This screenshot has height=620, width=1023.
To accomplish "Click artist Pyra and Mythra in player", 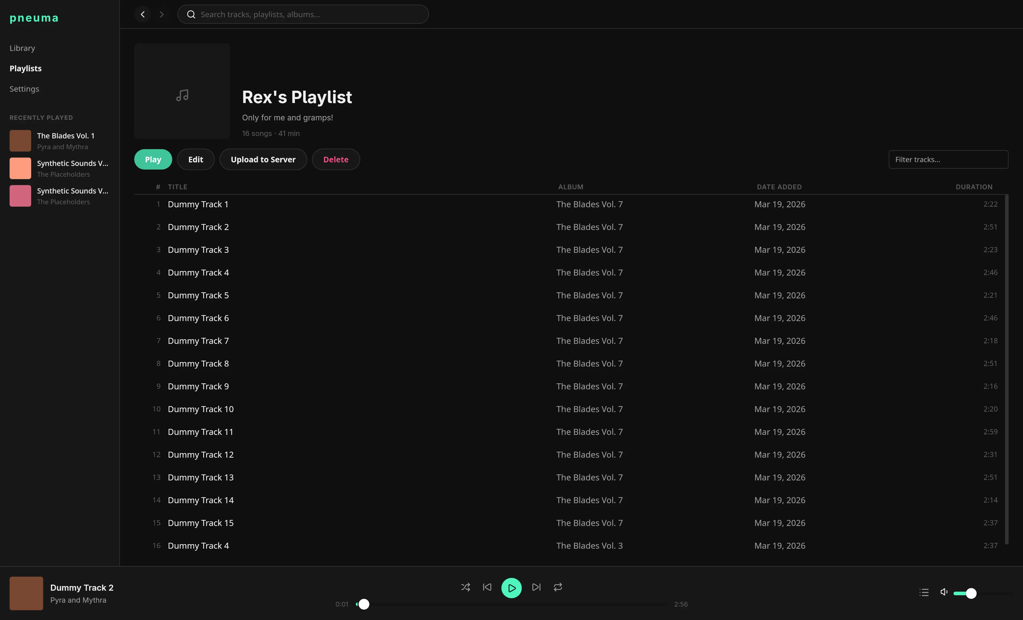I will [78, 600].
